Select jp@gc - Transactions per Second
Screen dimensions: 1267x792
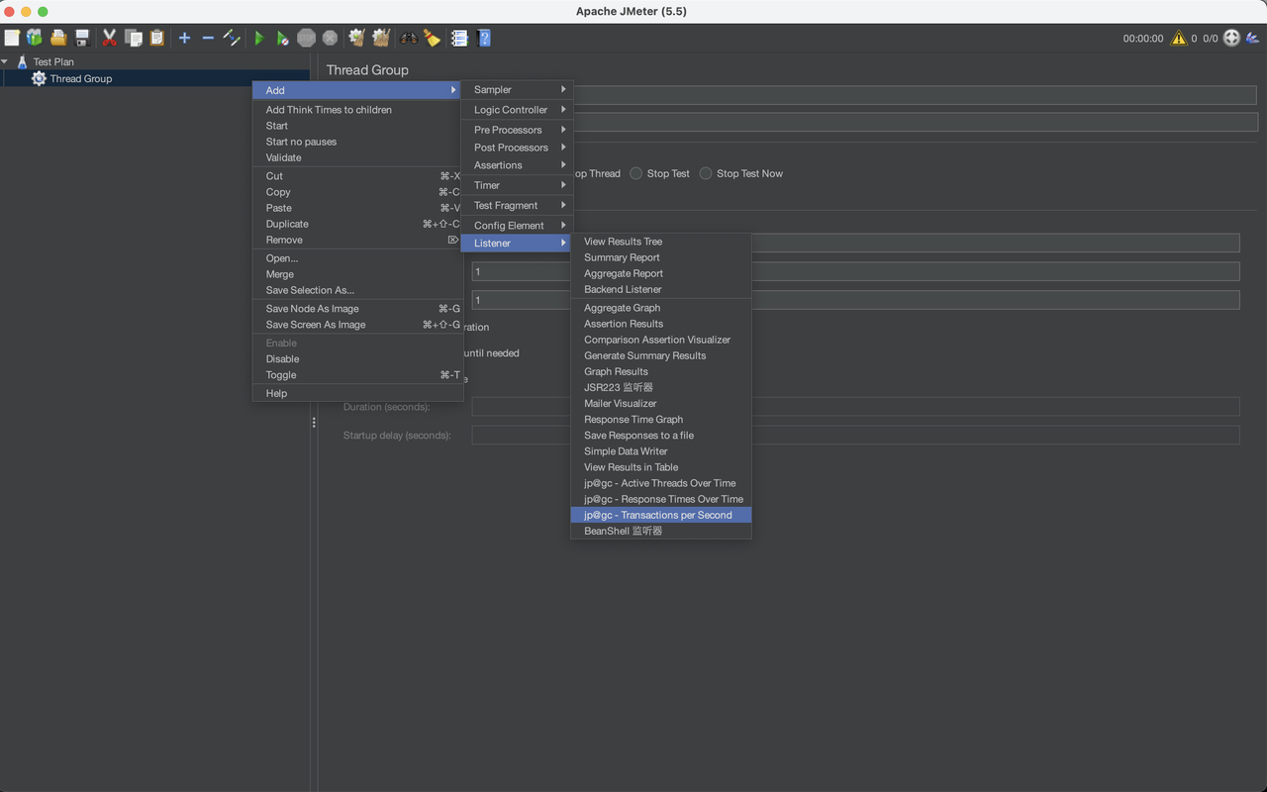pos(661,515)
